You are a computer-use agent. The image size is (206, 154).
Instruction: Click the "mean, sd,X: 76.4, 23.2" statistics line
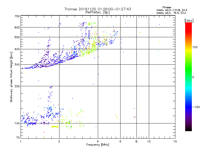click(x=171, y=13)
